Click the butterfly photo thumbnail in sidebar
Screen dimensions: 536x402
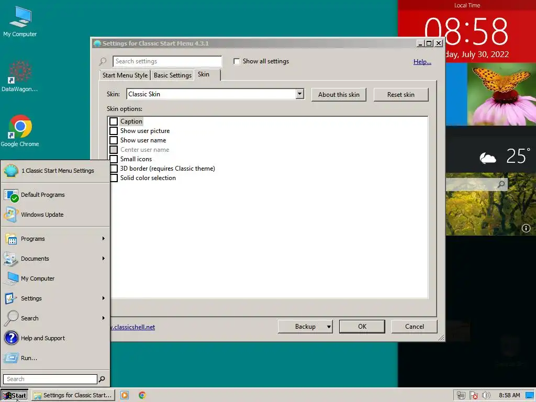point(501,94)
